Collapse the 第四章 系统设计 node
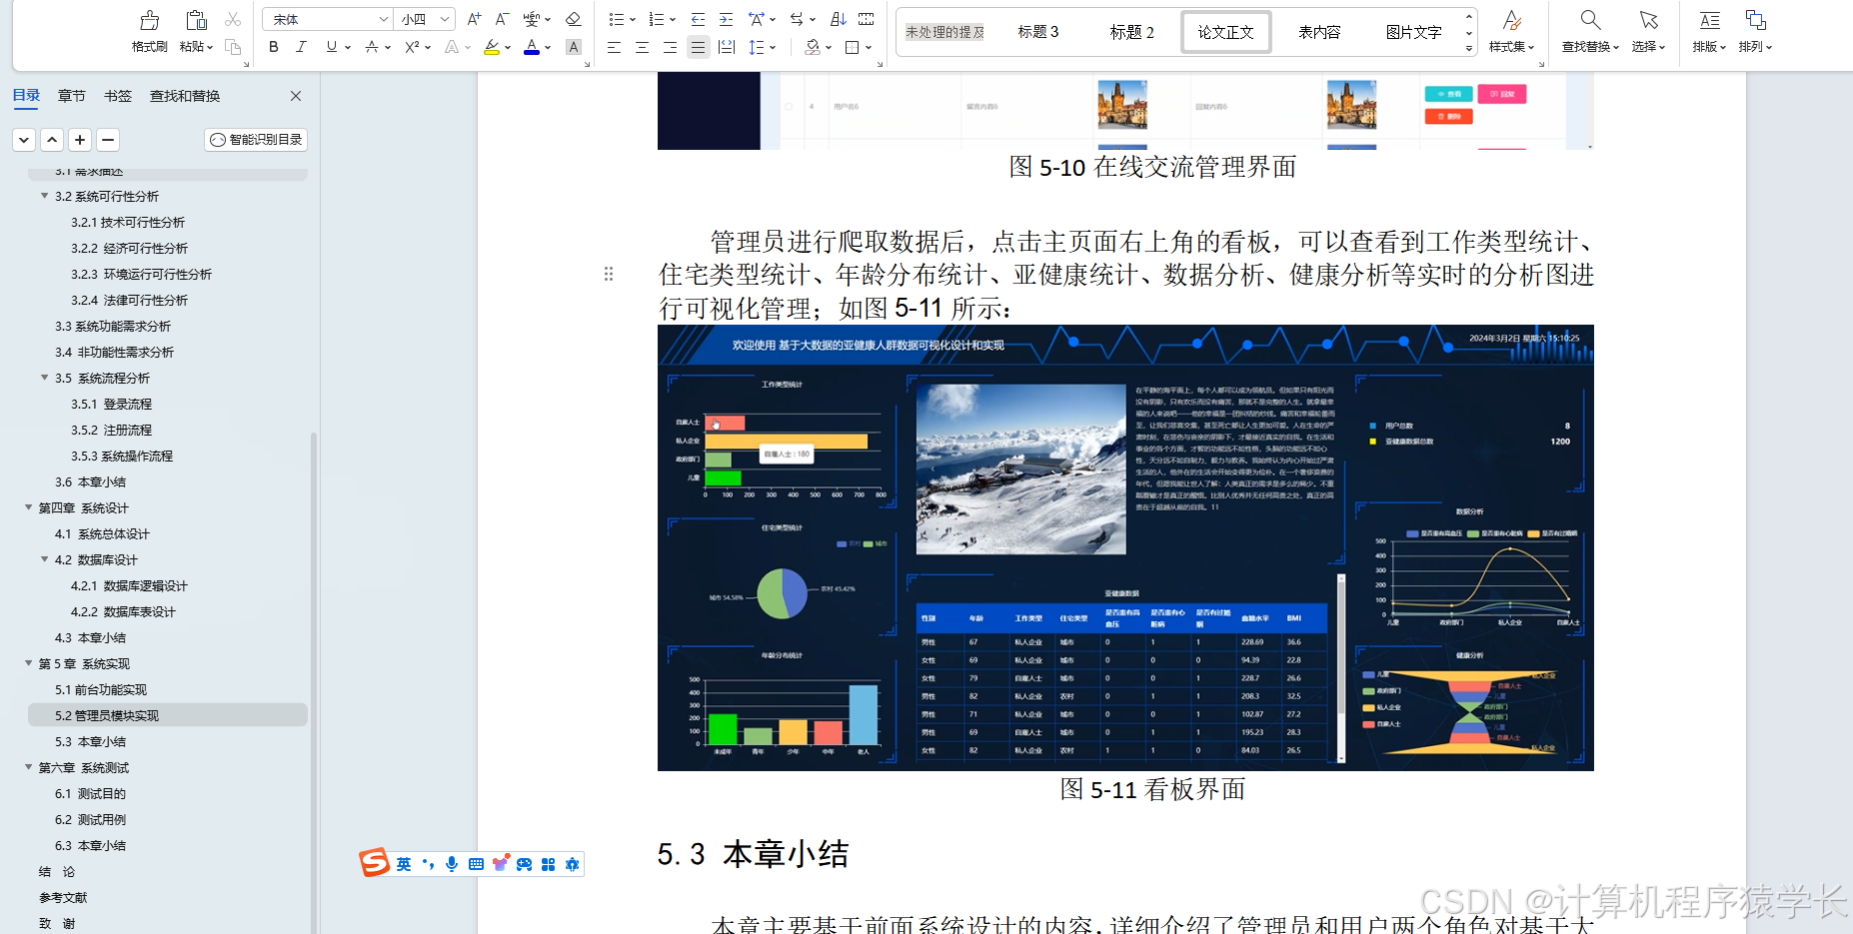Screen dimensions: 1853x934 coord(28,507)
